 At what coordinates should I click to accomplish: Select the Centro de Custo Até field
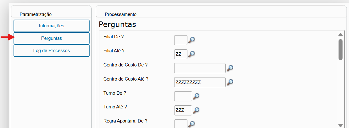pyautogui.click(x=200, y=82)
